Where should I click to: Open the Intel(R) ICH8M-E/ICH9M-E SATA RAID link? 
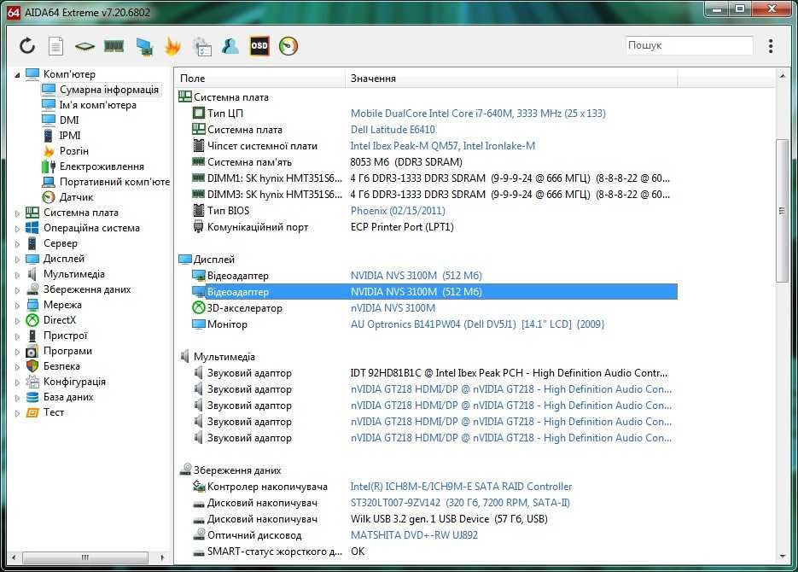461,487
